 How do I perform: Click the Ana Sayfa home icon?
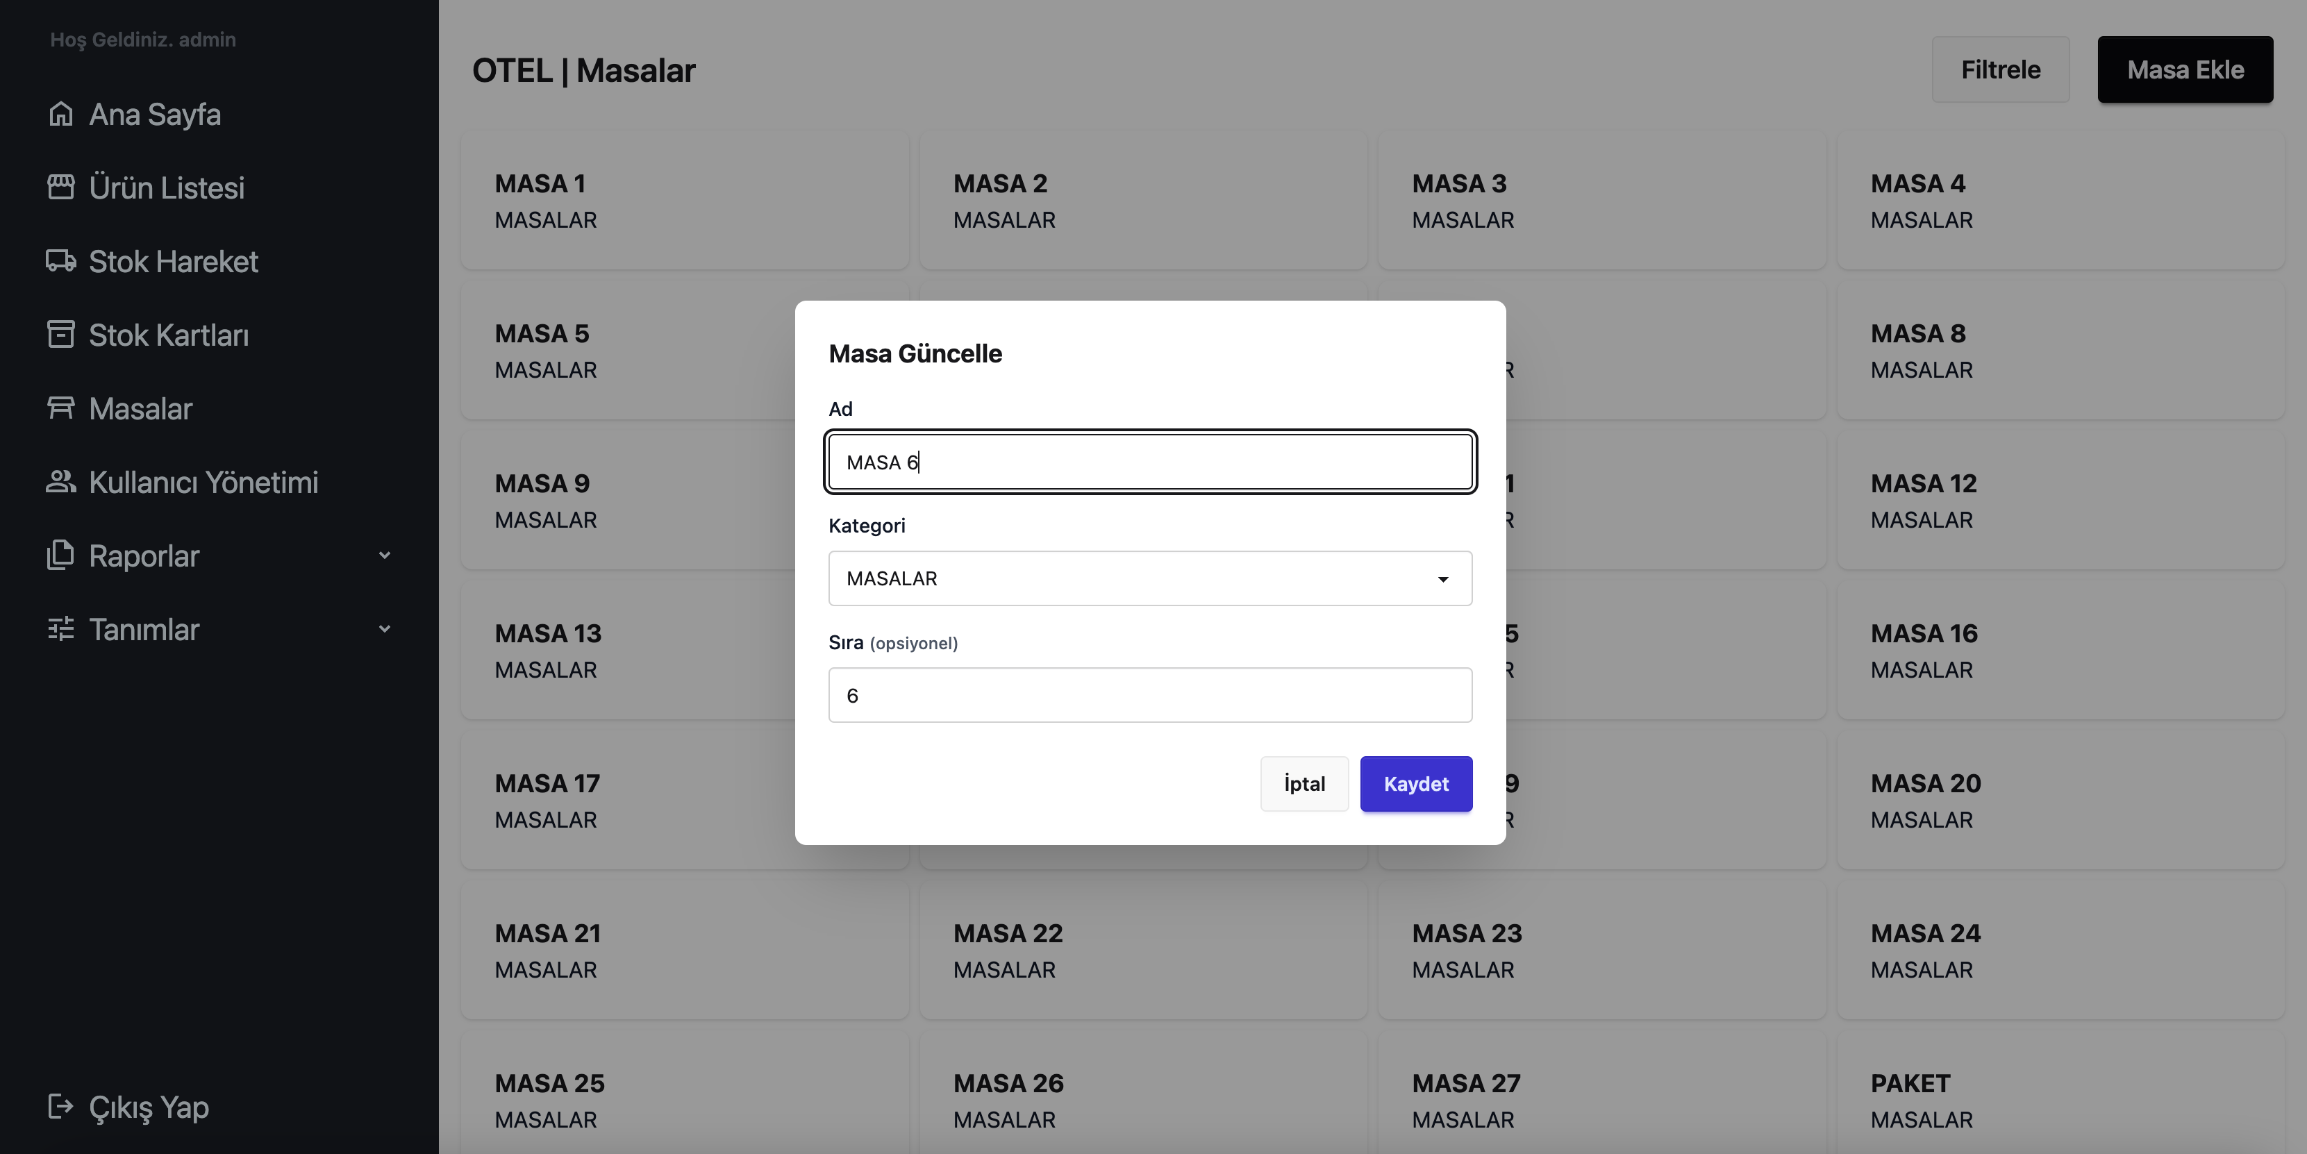click(60, 115)
